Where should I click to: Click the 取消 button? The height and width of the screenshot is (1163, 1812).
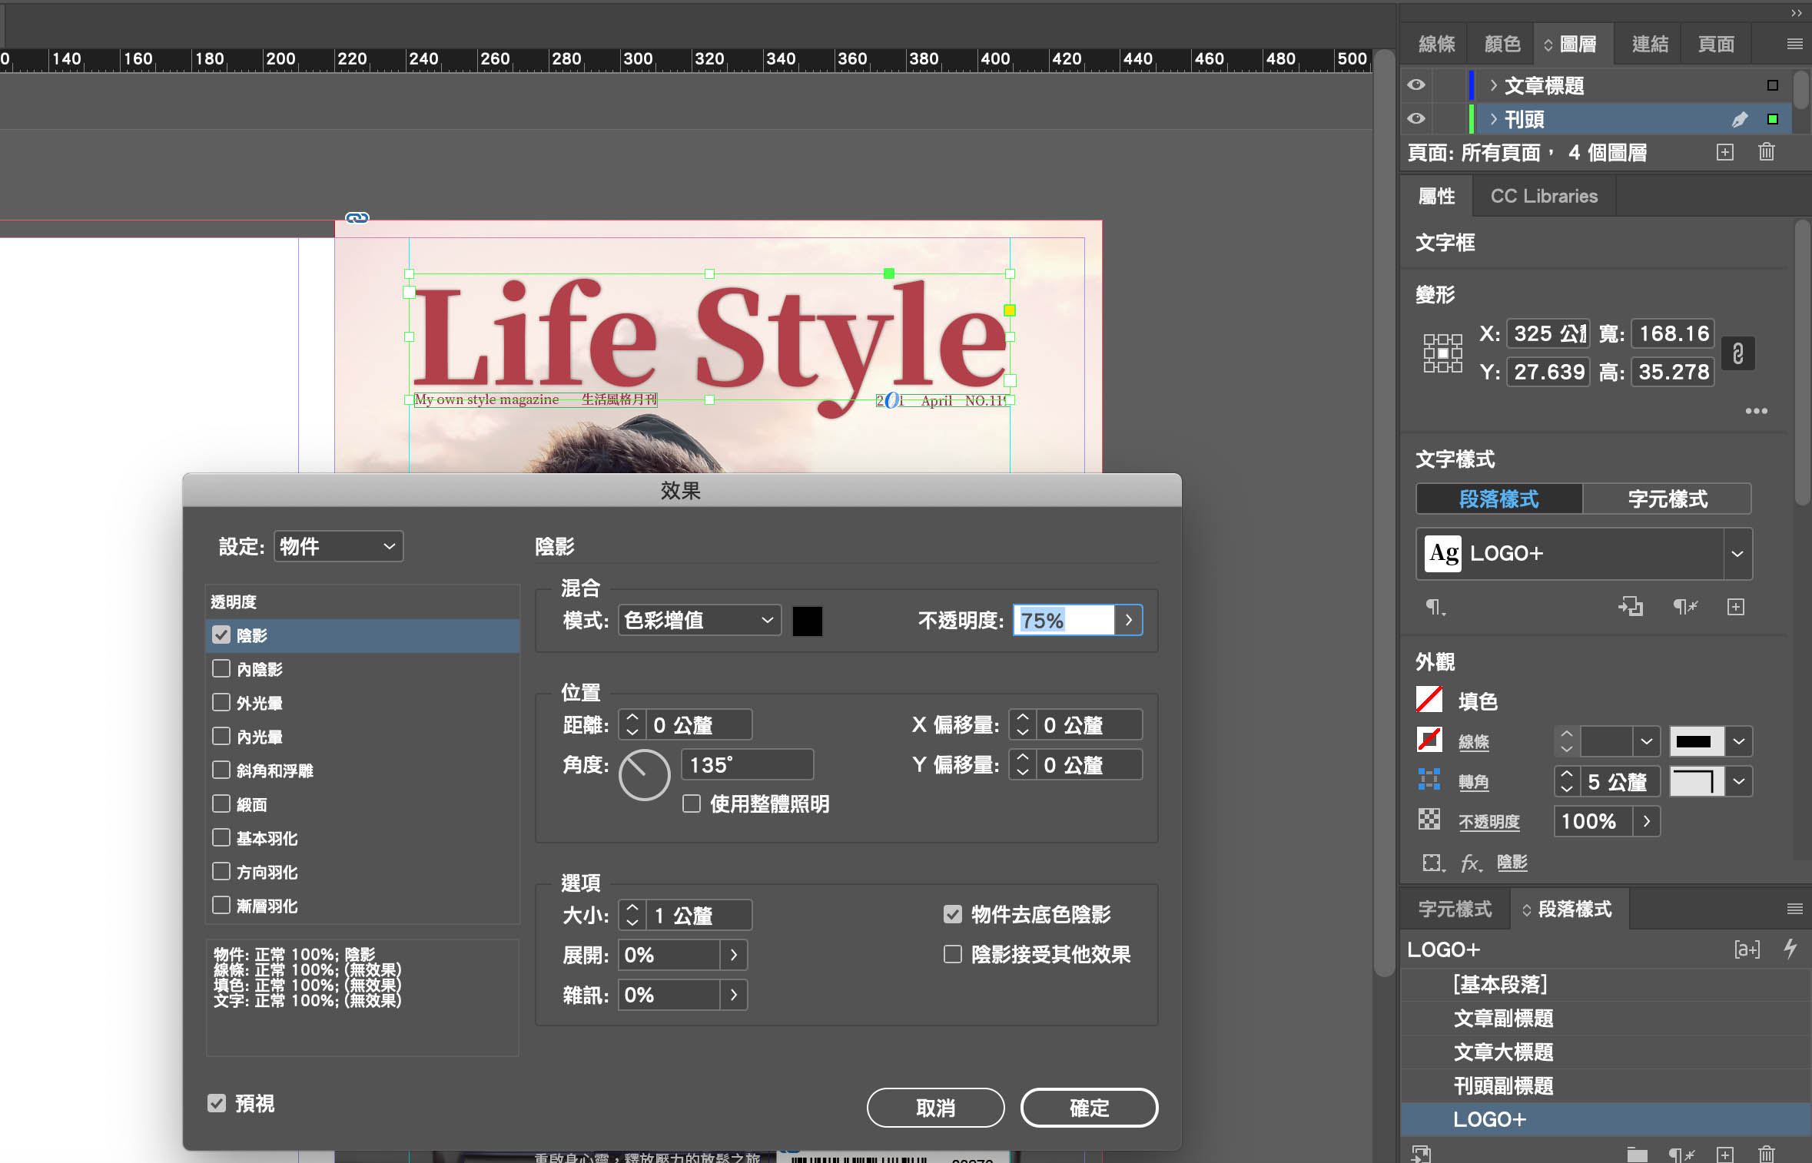pyautogui.click(x=934, y=1108)
